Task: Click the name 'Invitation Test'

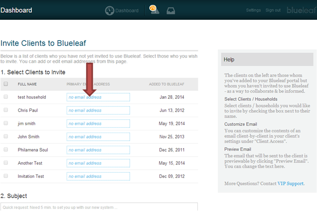Action: point(31,176)
